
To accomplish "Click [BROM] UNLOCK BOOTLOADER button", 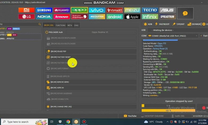I will 91,38.
